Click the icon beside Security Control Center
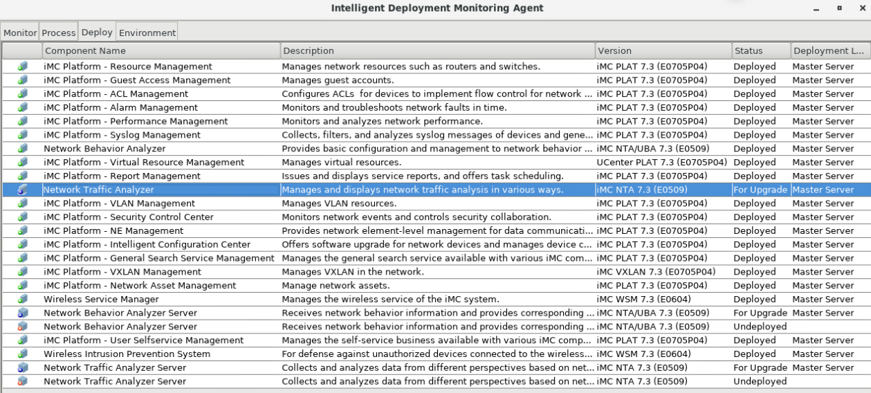871x393 pixels. click(23, 217)
